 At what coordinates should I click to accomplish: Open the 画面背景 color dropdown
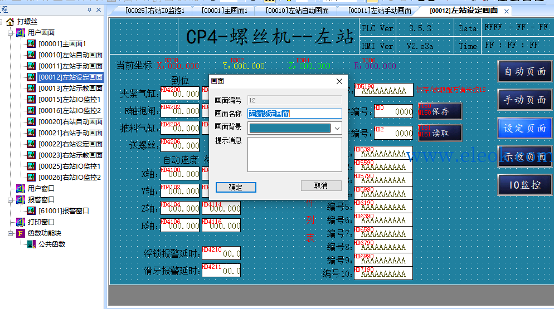click(337, 128)
